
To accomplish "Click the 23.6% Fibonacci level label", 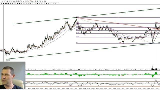I will 77,36.
